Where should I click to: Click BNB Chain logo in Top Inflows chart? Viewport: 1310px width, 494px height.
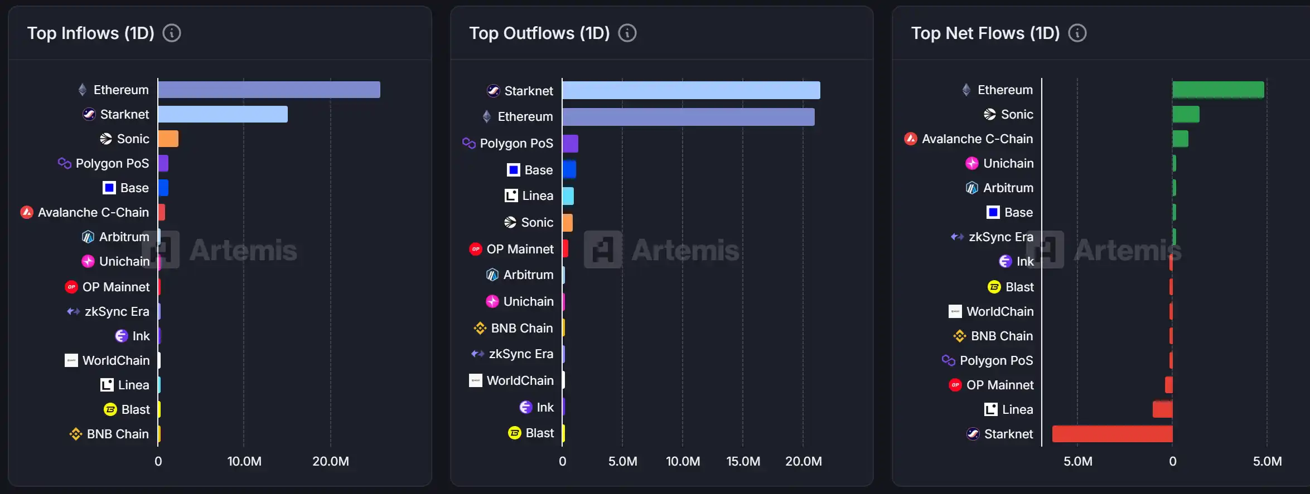(75, 434)
